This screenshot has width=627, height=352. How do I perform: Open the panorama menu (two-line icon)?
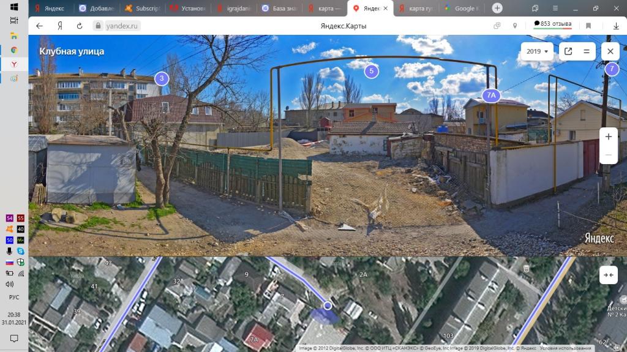tap(586, 51)
